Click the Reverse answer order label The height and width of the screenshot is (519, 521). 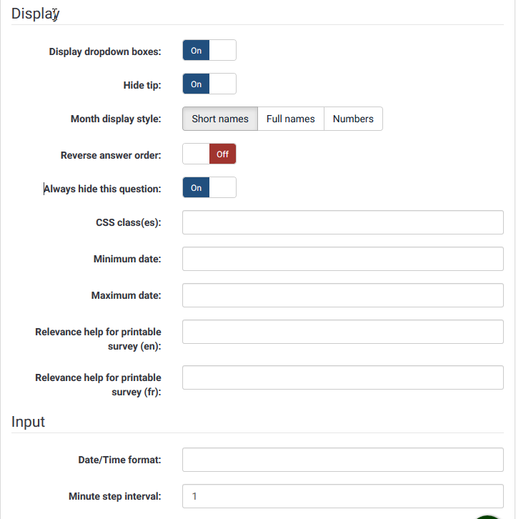[x=111, y=154]
